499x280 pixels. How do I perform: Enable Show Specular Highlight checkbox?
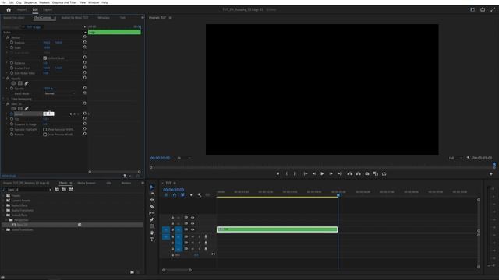pos(45,130)
